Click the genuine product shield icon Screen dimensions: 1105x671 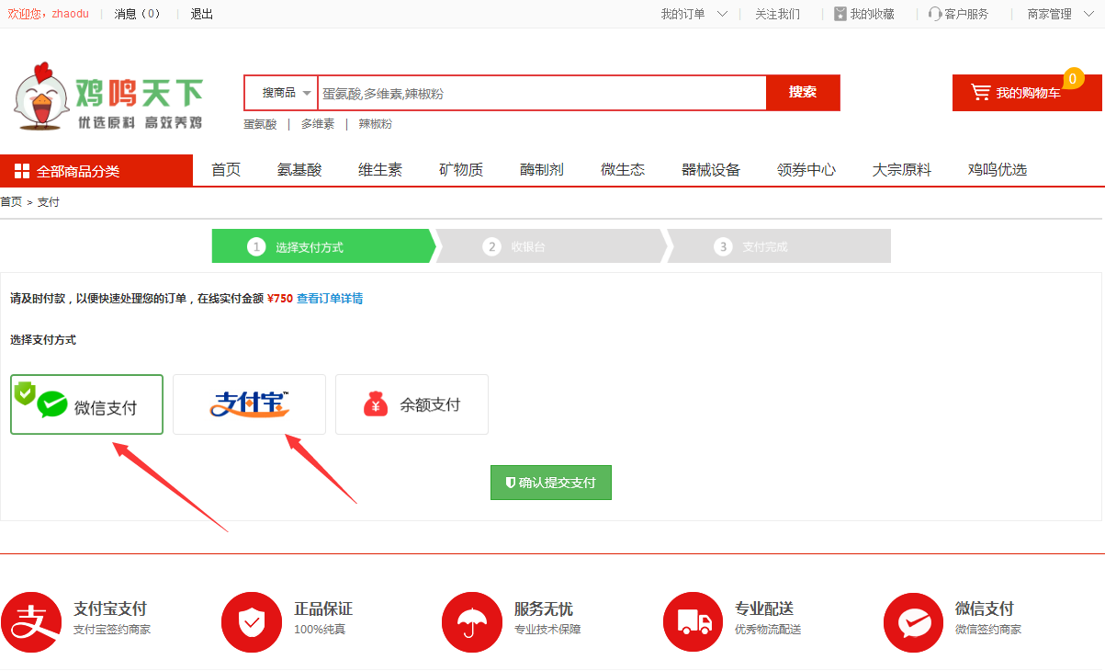click(251, 622)
